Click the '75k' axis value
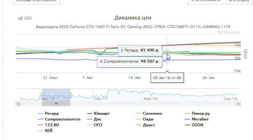 238,45
